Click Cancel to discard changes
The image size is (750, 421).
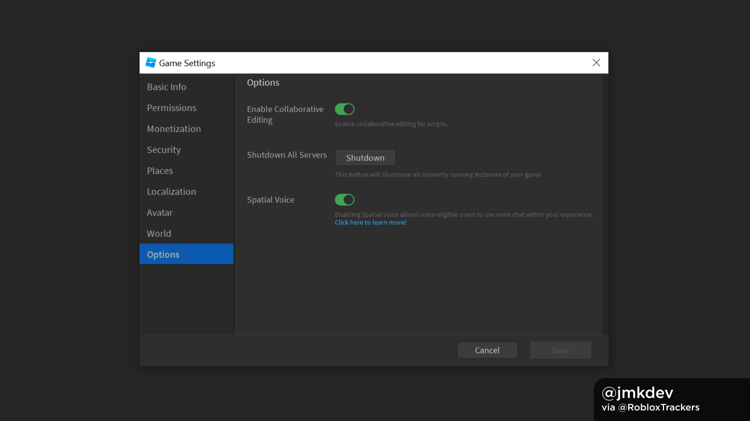pyautogui.click(x=487, y=350)
